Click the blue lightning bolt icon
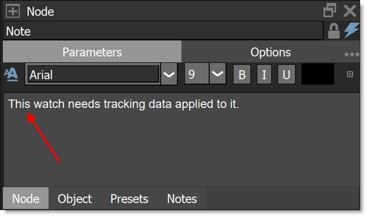The image size is (366, 216). tap(351, 31)
